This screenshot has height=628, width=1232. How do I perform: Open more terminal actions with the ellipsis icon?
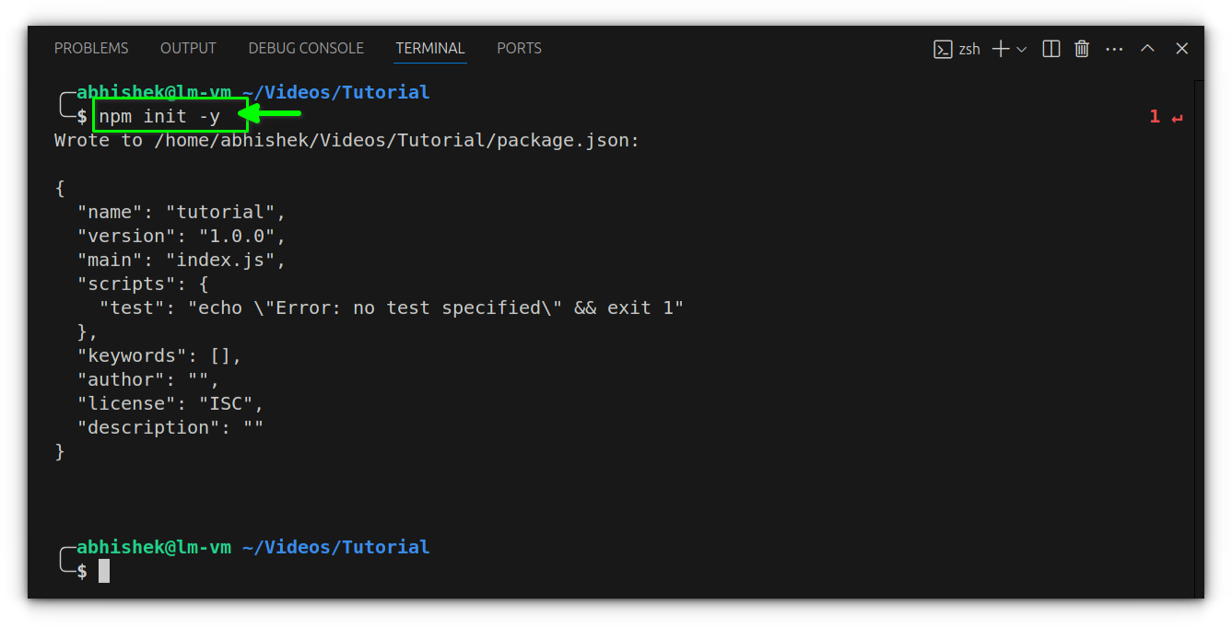[x=1114, y=48]
